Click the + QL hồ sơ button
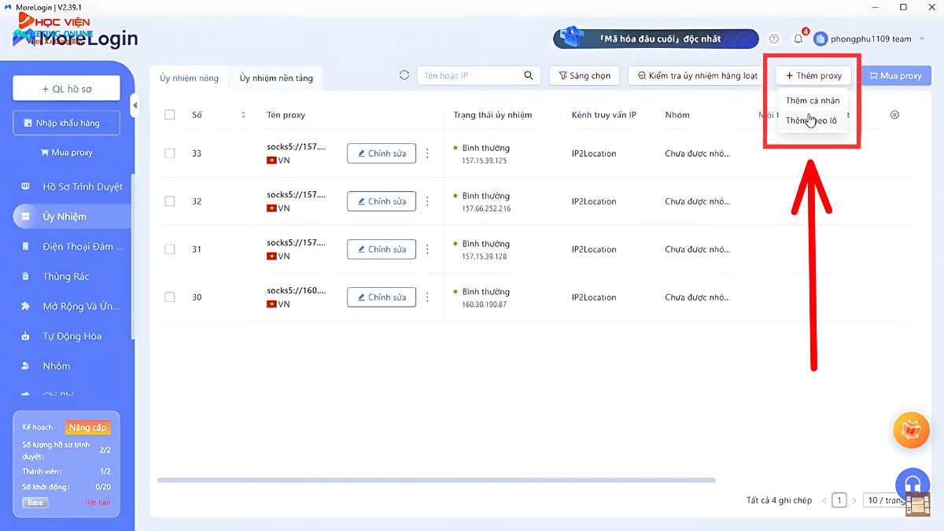This screenshot has width=944, height=531. (x=66, y=89)
